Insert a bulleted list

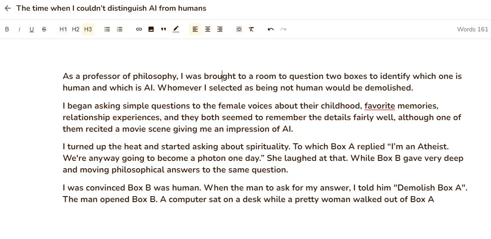pyautogui.click(x=107, y=29)
